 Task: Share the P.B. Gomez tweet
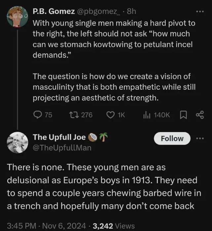pyautogui.click(x=200, y=115)
